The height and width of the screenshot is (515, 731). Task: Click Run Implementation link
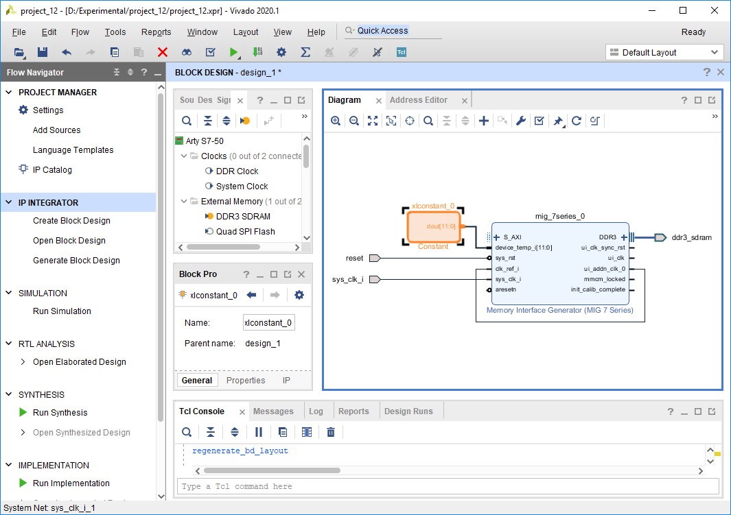pos(71,483)
